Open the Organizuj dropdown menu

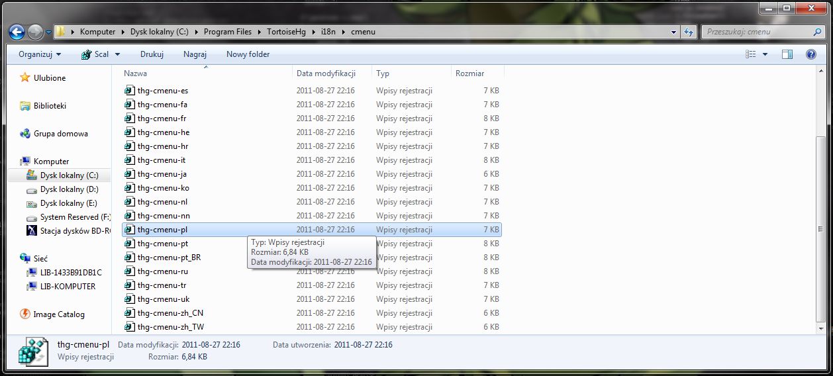(40, 54)
